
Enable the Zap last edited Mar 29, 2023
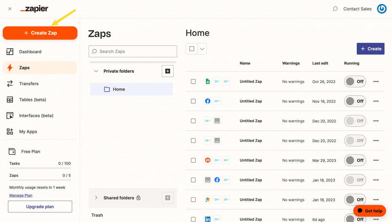[x=355, y=160]
